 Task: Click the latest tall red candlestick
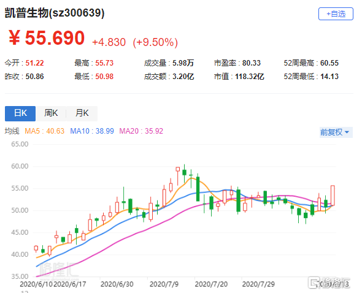333,196
